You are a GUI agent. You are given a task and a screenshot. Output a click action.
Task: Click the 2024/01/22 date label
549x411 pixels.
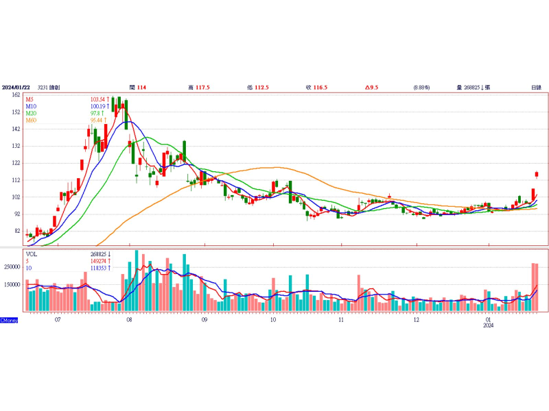click(16, 88)
